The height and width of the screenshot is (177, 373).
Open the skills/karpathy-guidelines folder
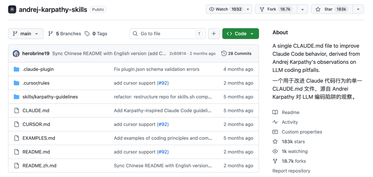pos(50,97)
